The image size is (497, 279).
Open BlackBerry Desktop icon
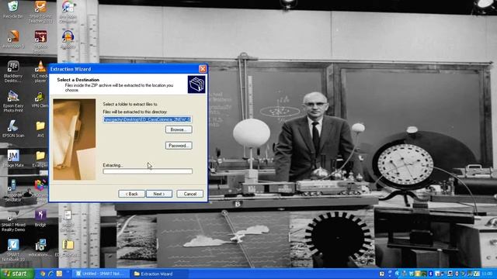(x=13, y=71)
